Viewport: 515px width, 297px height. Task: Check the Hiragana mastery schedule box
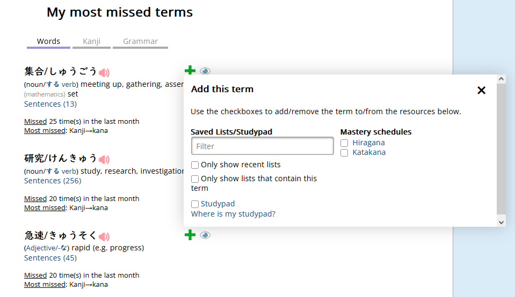coord(344,143)
